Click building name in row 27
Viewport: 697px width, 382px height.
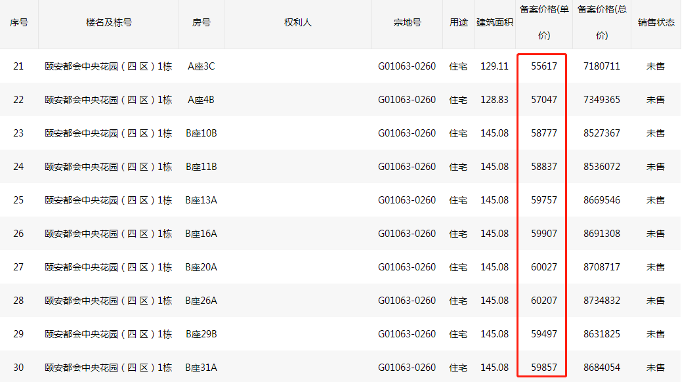(x=108, y=267)
